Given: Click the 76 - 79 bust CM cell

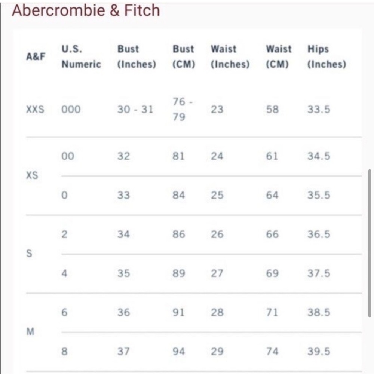Looking at the screenshot, I should pyautogui.click(x=183, y=109).
